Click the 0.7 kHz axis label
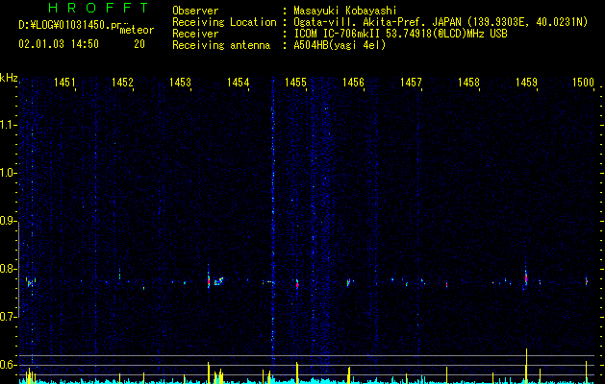The image size is (605, 384). (8, 317)
